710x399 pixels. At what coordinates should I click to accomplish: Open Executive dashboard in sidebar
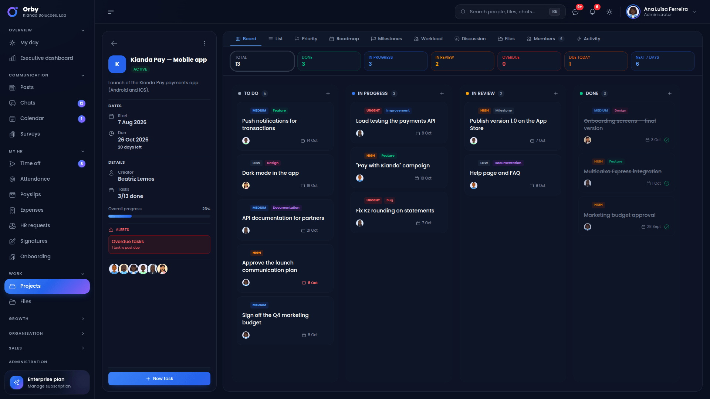coord(47,58)
